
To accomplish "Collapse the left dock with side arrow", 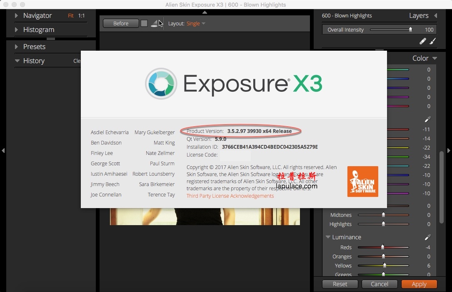I will [x=3, y=151].
